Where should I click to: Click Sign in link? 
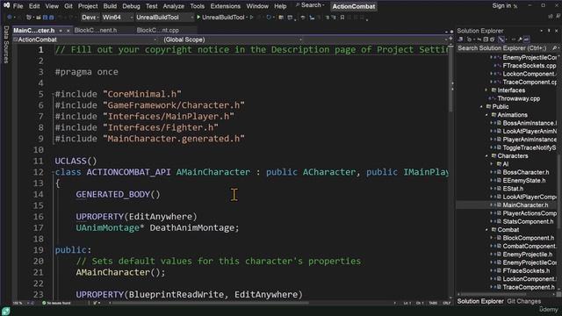pyautogui.click(x=501, y=6)
